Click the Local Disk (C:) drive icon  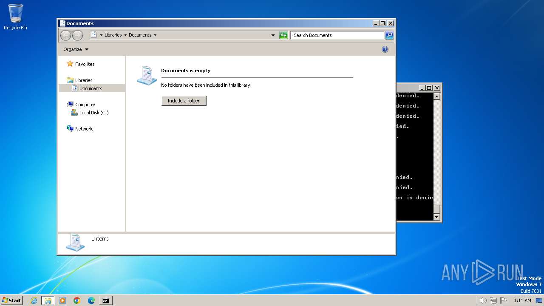(x=74, y=113)
